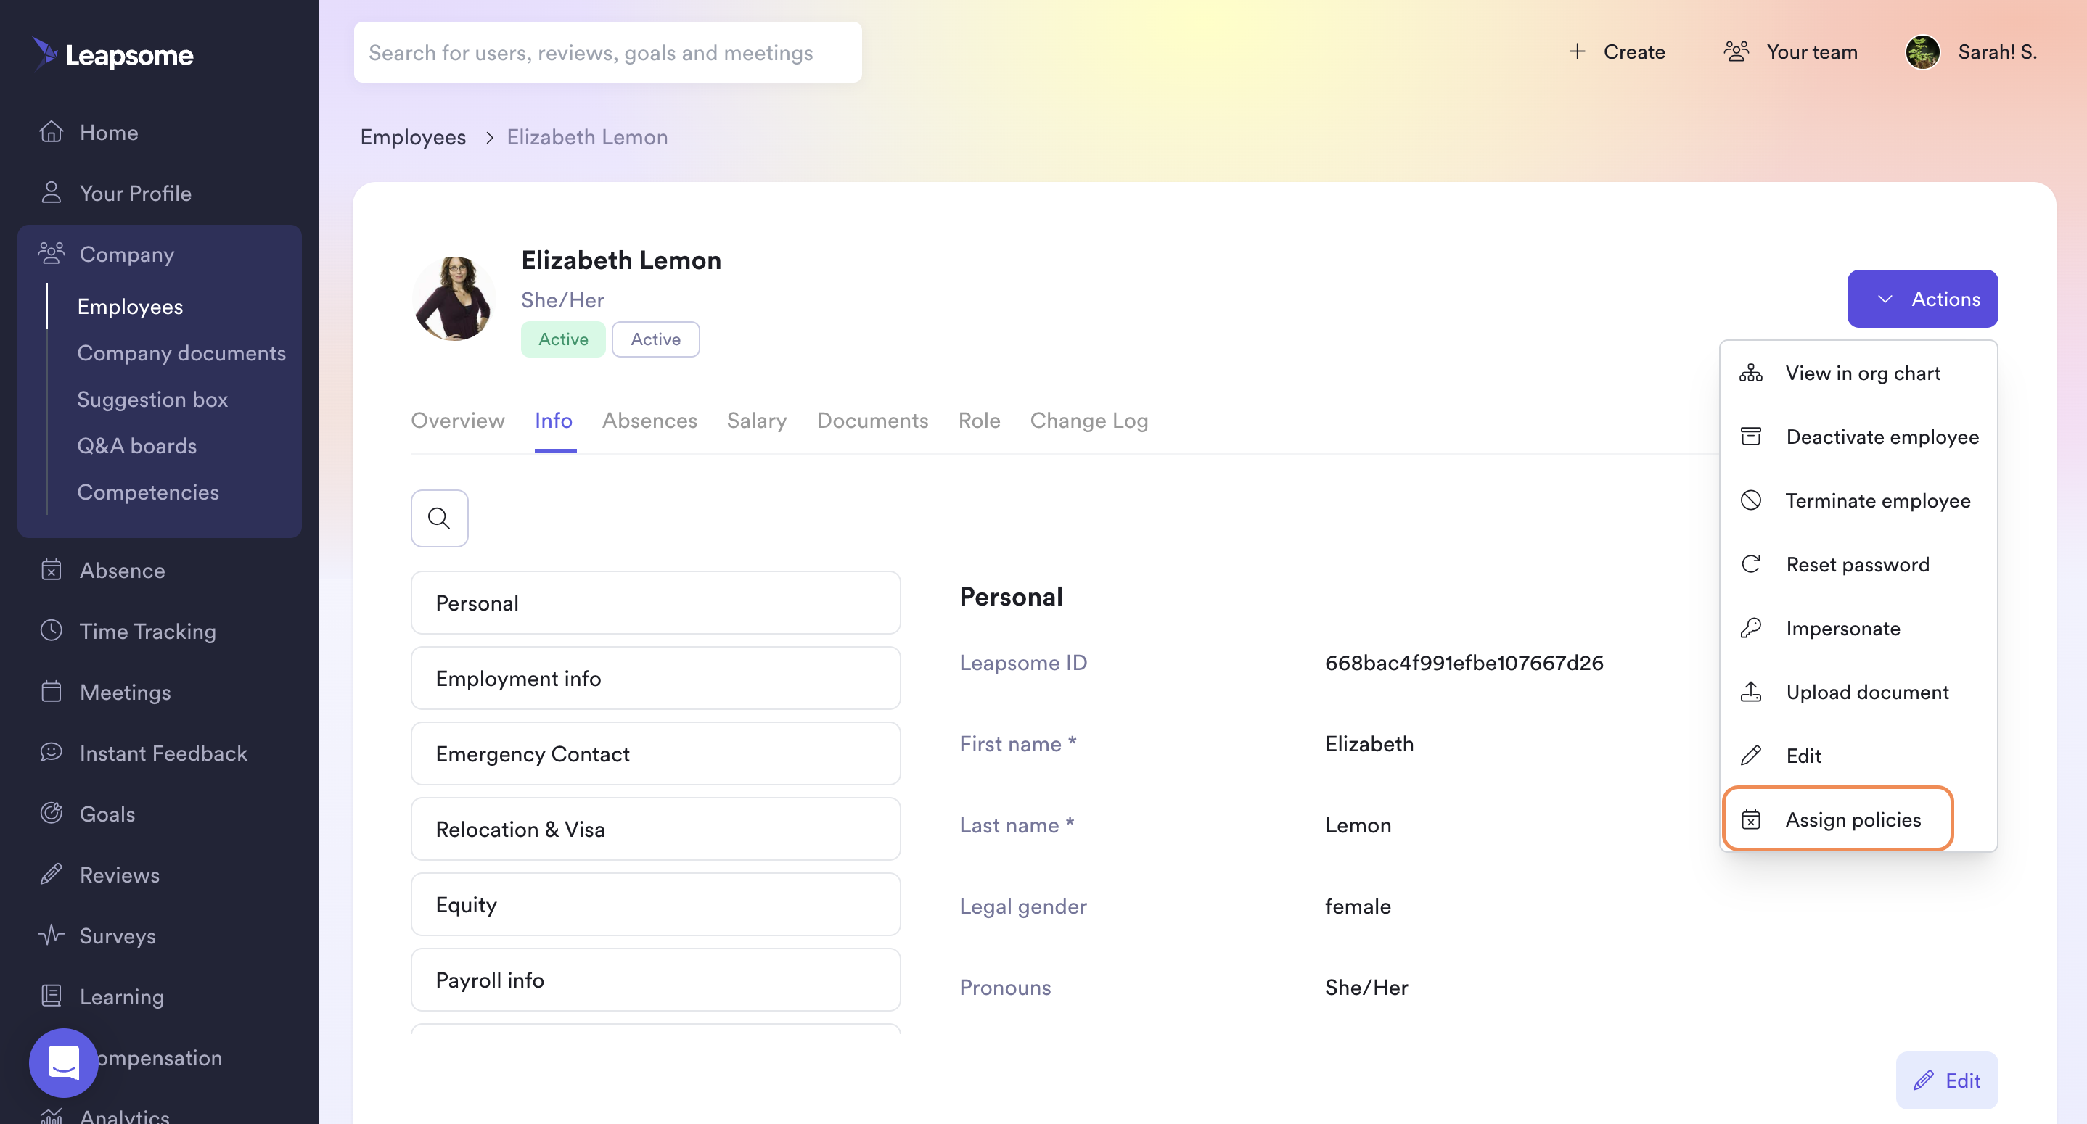The image size is (2087, 1124).
Task: Open the Absence calendar icon
Action: point(51,570)
